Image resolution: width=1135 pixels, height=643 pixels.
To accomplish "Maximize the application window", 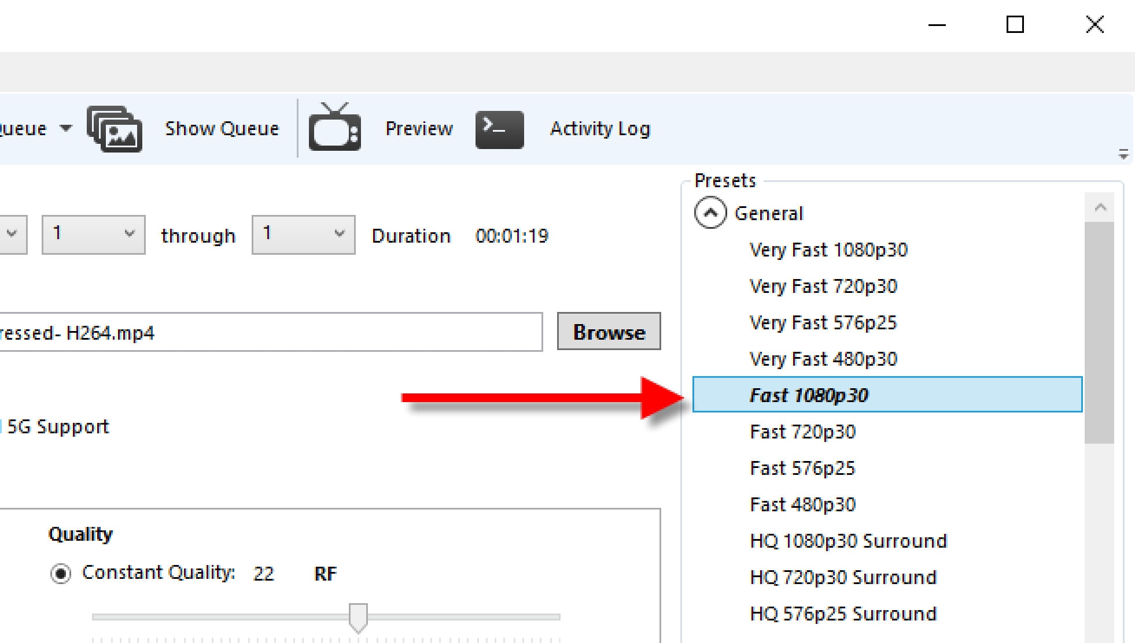I will pos(1015,25).
